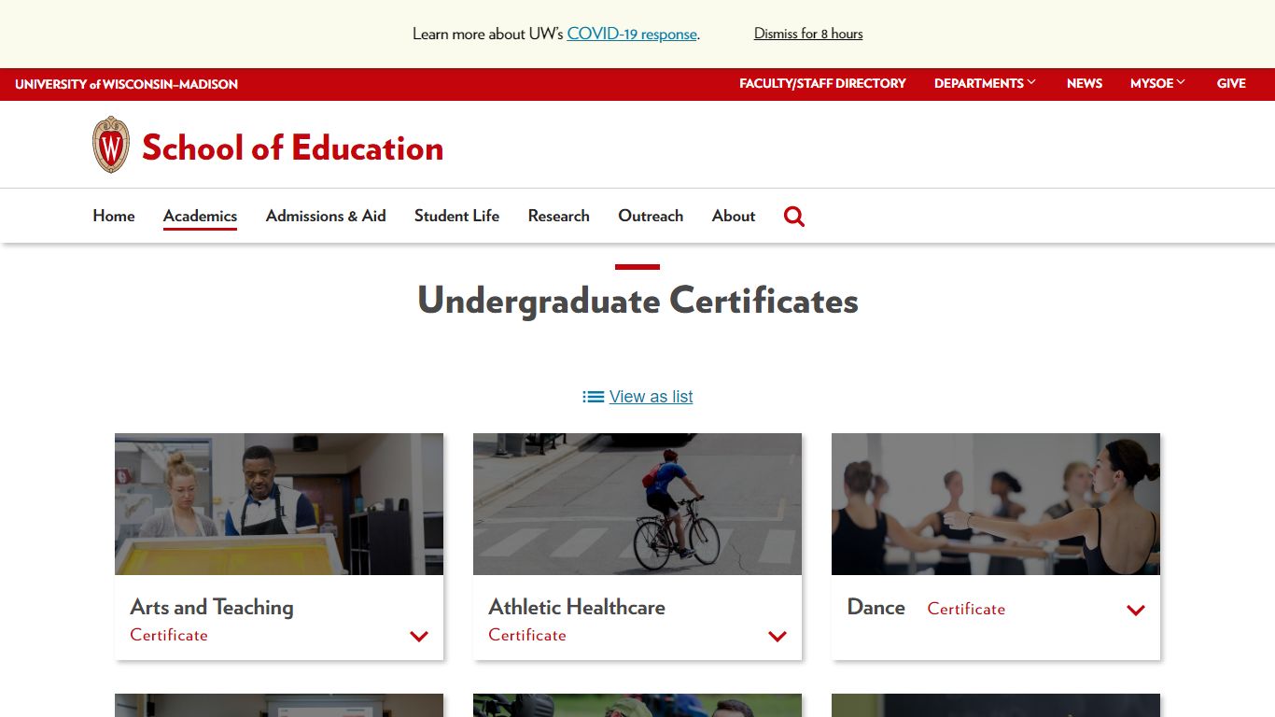Open the Research menu item
Image resolution: width=1275 pixels, height=717 pixels.
point(558,216)
